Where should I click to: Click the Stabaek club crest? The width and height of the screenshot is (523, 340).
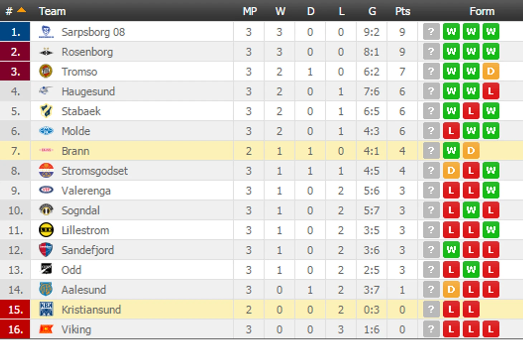pyautogui.click(x=46, y=111)
